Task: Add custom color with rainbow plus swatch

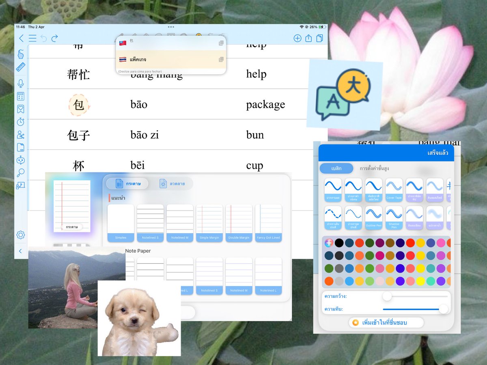Action: 329,243
